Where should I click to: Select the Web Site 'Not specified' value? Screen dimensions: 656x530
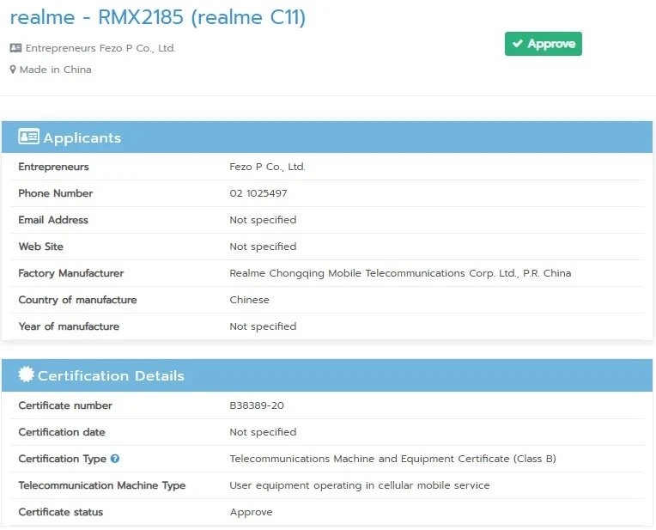[x=263, y=247]
